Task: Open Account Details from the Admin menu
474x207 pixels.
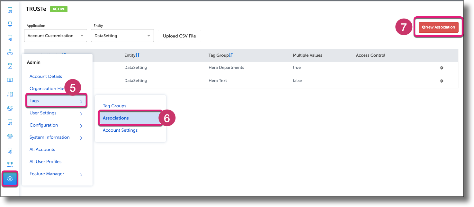Action: pyautogui.click(x=46, y=76)
